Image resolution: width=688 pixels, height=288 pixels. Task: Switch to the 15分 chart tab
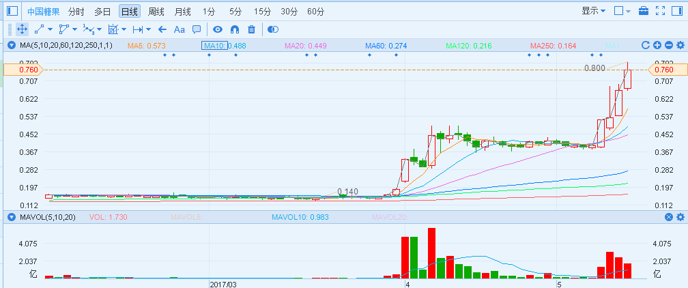pyautogui.click(x=262, y=12)
